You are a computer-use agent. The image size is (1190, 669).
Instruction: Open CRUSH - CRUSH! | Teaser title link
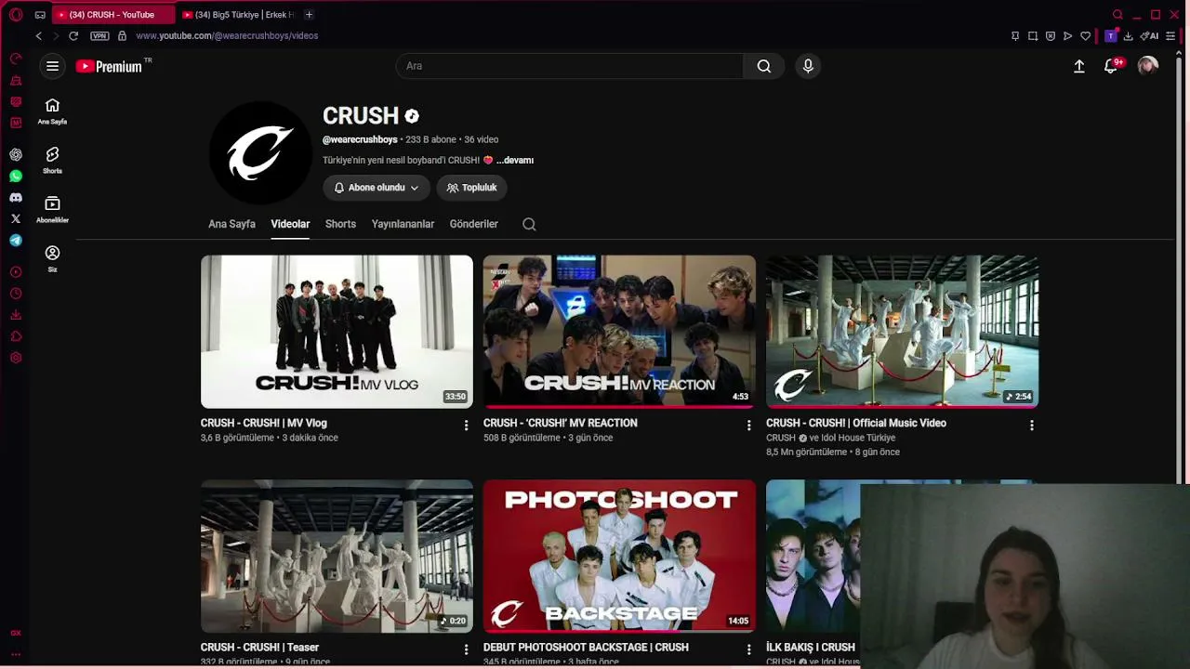259,647
